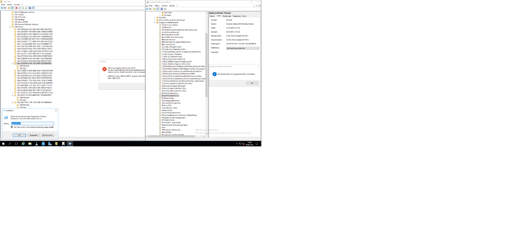This screenshot has width=517, height=241.
Task: Select CN=Password Settings Container in tree
Action: pos(27,24)
